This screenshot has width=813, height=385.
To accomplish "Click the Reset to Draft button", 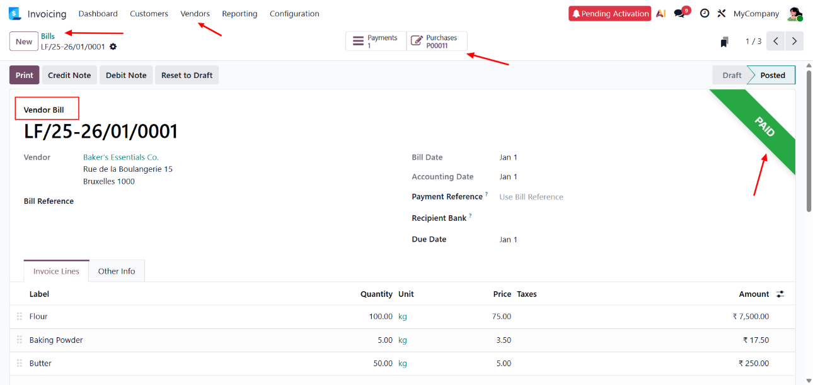I will point(187,75).
